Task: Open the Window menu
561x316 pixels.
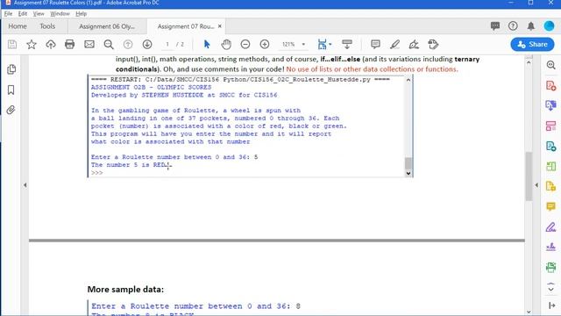Action: 60,14
